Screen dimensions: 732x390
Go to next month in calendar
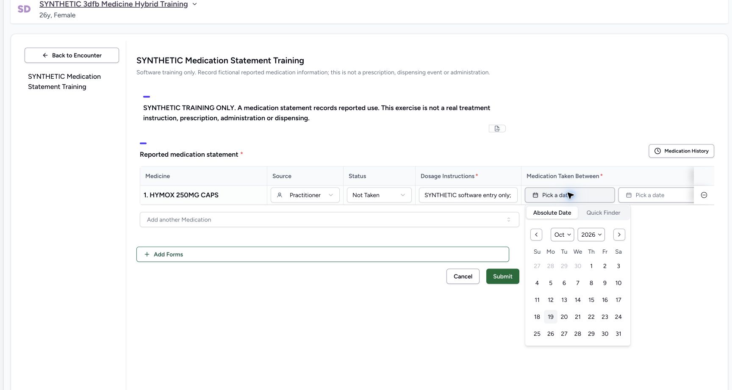coord(619,235)
